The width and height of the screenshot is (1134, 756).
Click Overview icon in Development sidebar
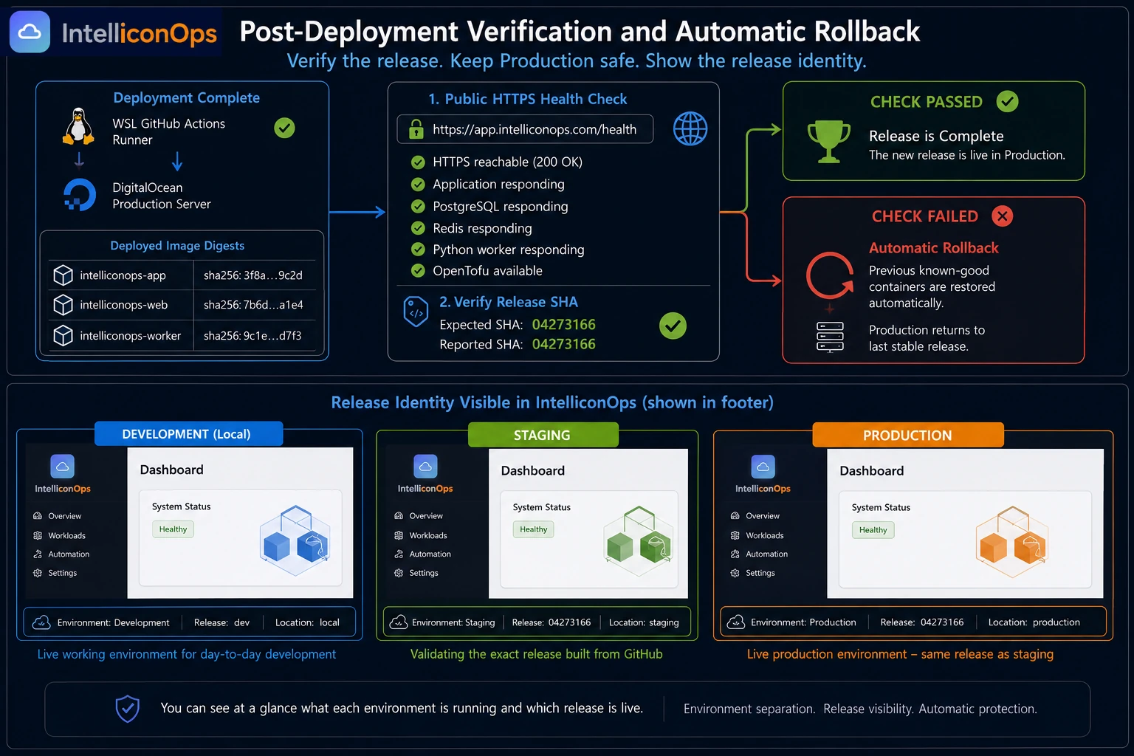(38, 516)
